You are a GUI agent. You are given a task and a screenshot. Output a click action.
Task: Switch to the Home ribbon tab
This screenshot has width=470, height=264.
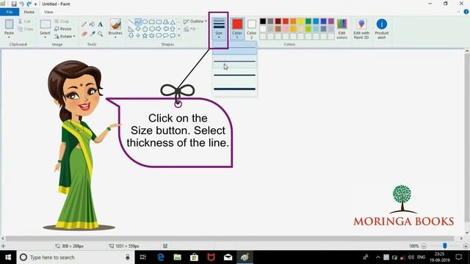(x=29, y=12)
